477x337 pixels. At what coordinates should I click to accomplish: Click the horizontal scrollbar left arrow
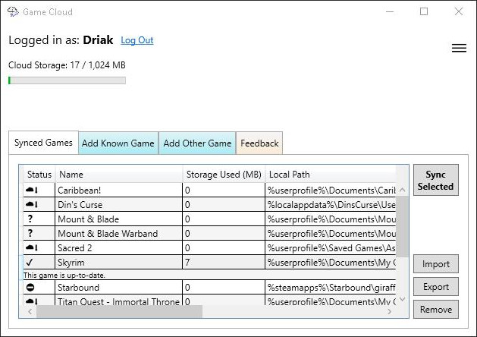tap(30, 311)
